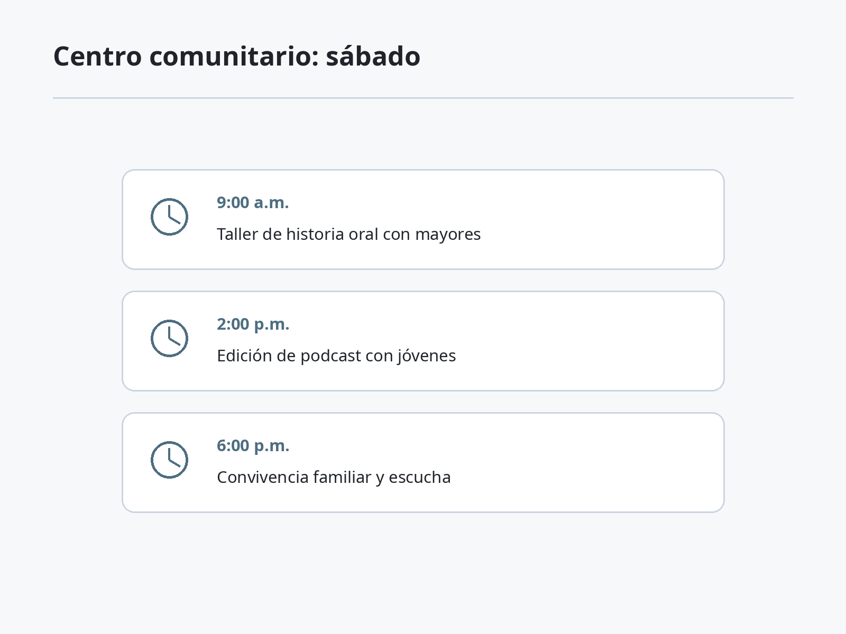The height and width of the screenshot is (634, 846).
Task: Click the clock icon beside 6:00 p.m.
Action: (169, 460)
